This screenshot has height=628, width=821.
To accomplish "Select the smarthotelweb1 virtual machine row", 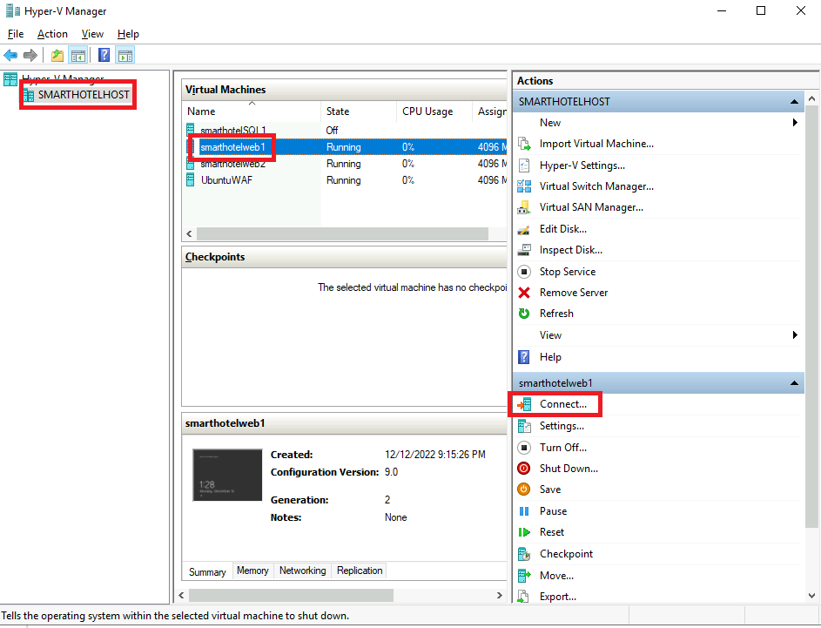I will (346, 147).
